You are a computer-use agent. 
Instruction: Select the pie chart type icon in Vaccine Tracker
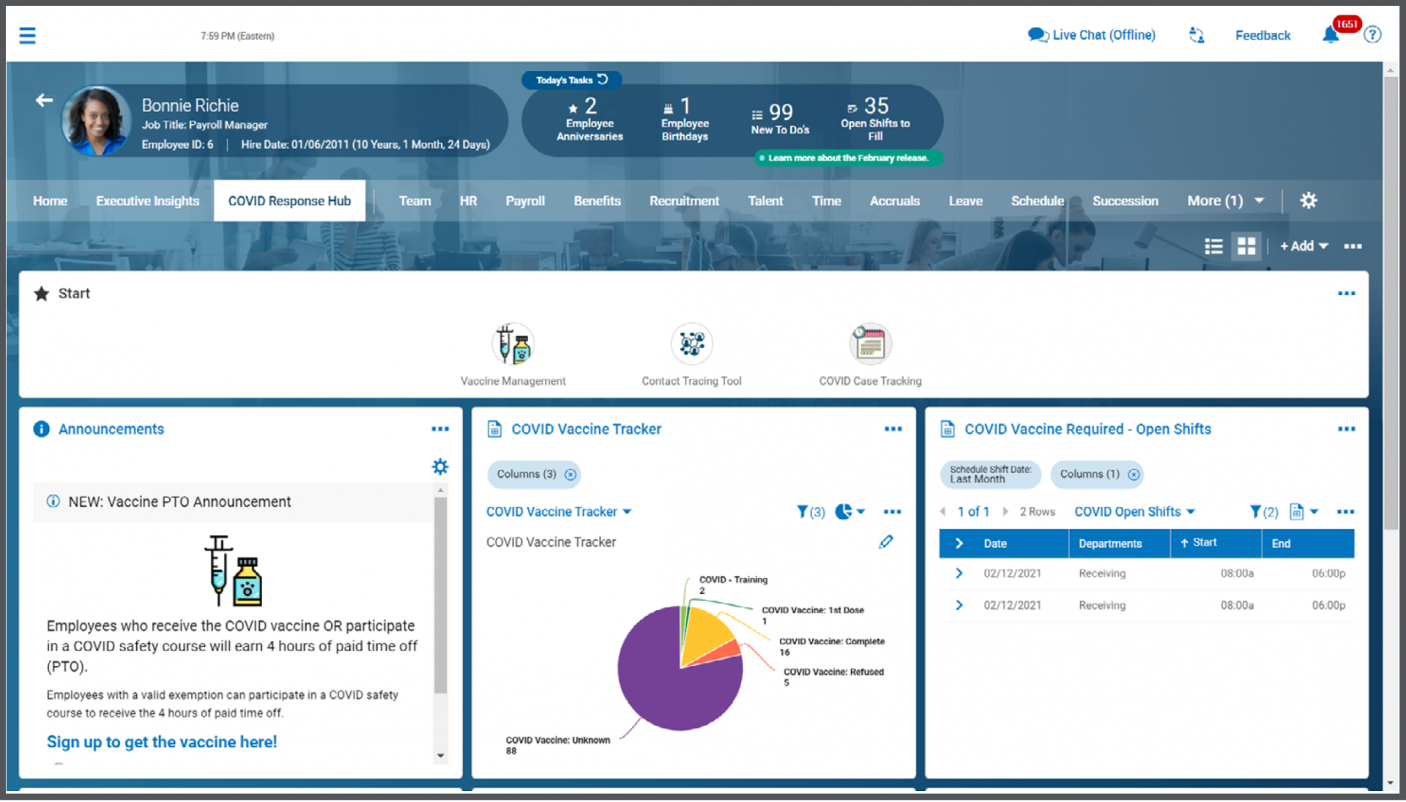coord(844,511)
